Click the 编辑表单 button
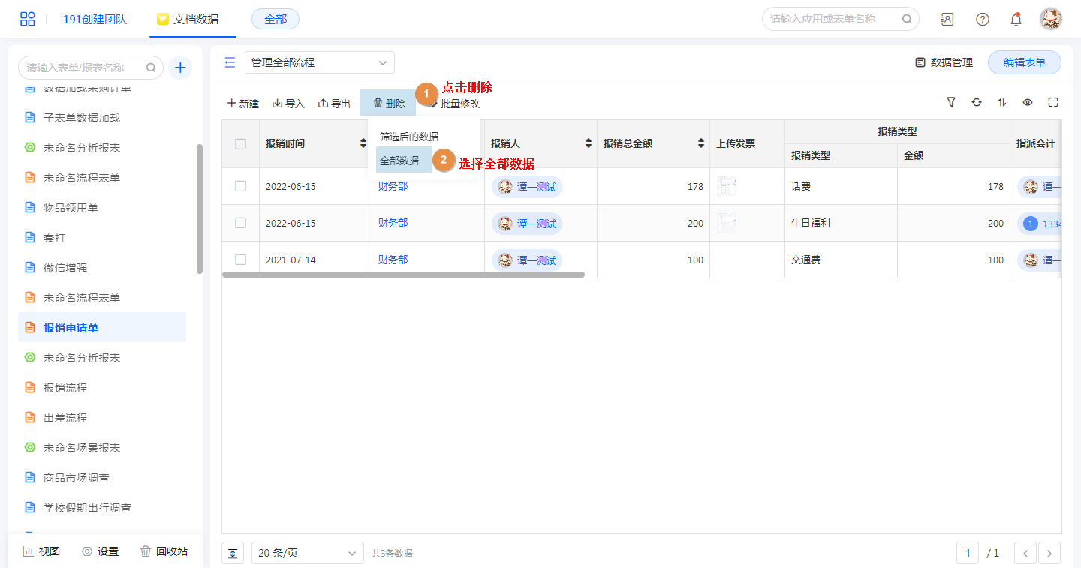This screenshot has width=1081, height=568. [x=1024, y=62]
